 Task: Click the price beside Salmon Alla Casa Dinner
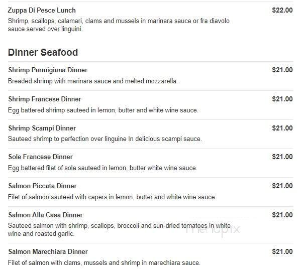(282, 215)
